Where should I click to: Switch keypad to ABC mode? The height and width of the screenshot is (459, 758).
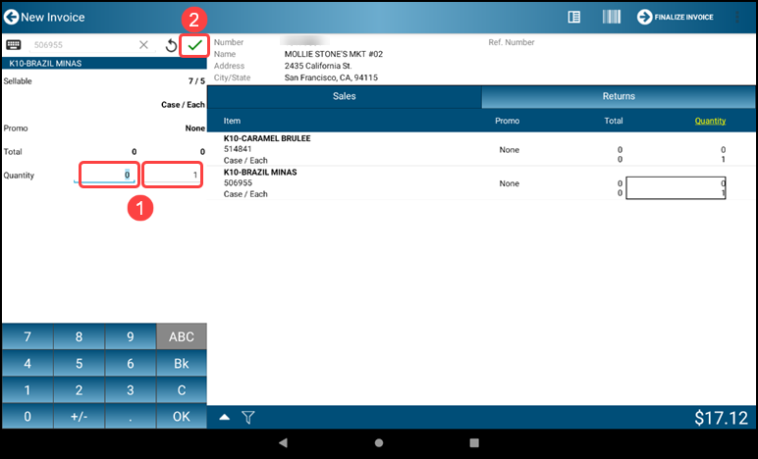182,336
